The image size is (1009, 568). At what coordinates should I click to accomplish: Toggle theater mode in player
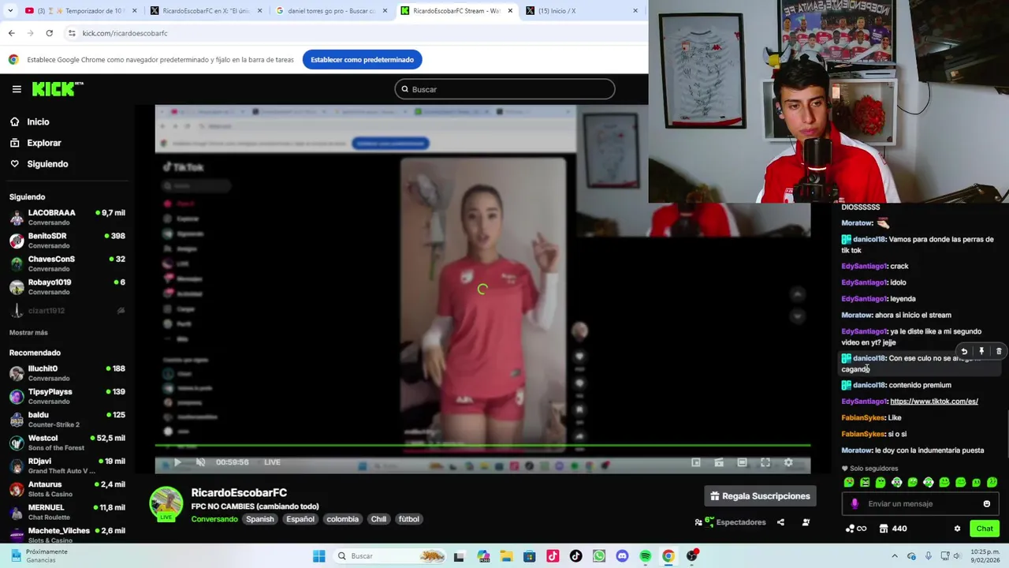point(742,462)
